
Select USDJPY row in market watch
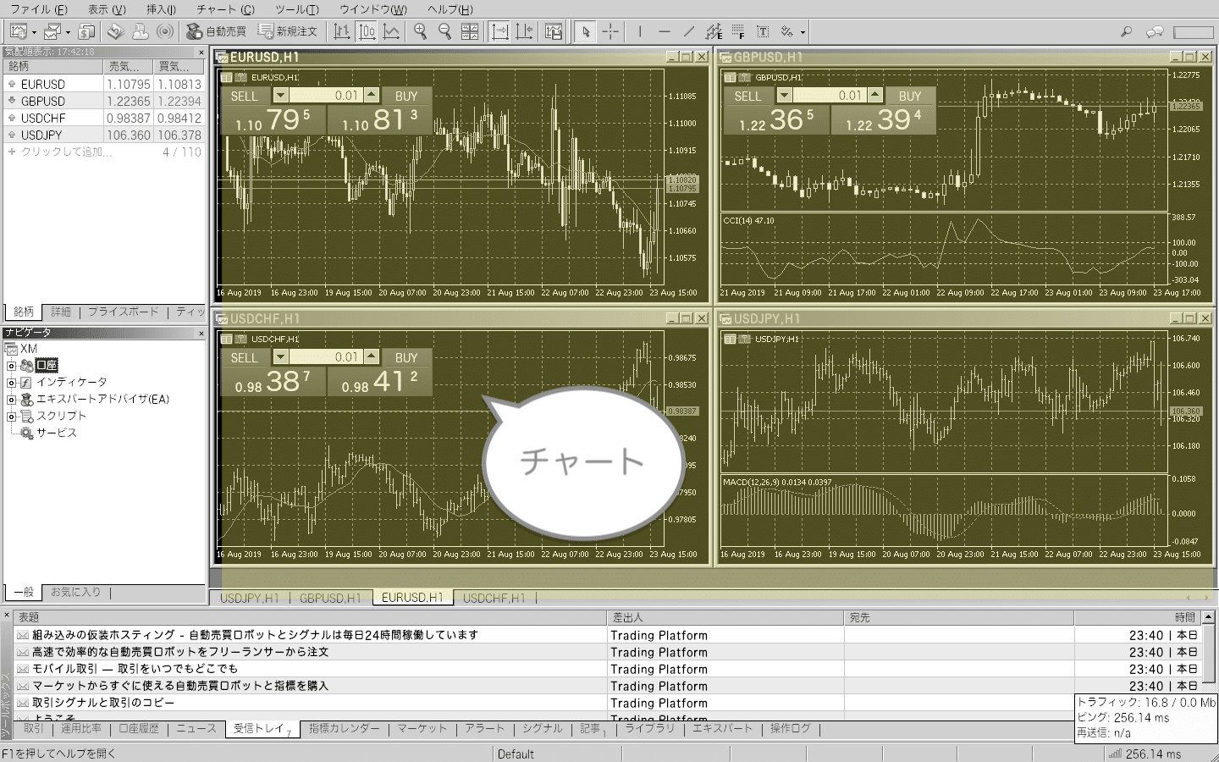(103, 135)
